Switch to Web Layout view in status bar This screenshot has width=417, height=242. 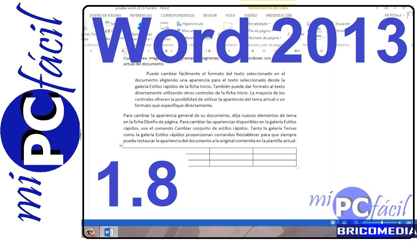click(x=356, y=223)
